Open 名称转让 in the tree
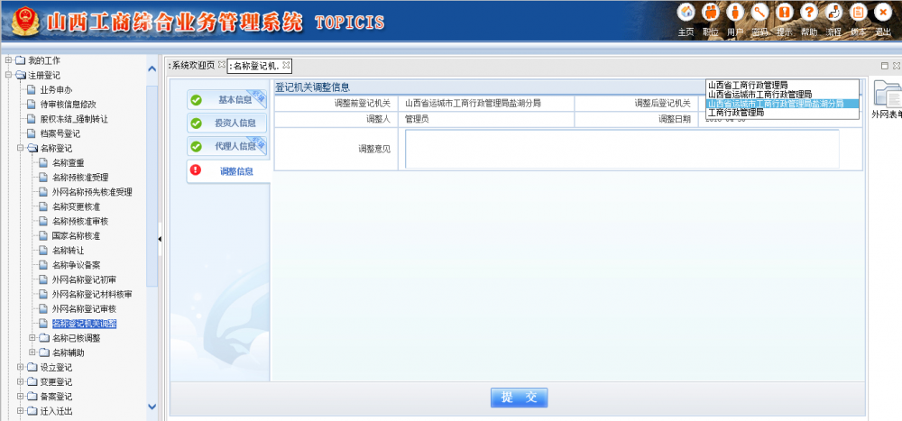 [x=69, y=251]
